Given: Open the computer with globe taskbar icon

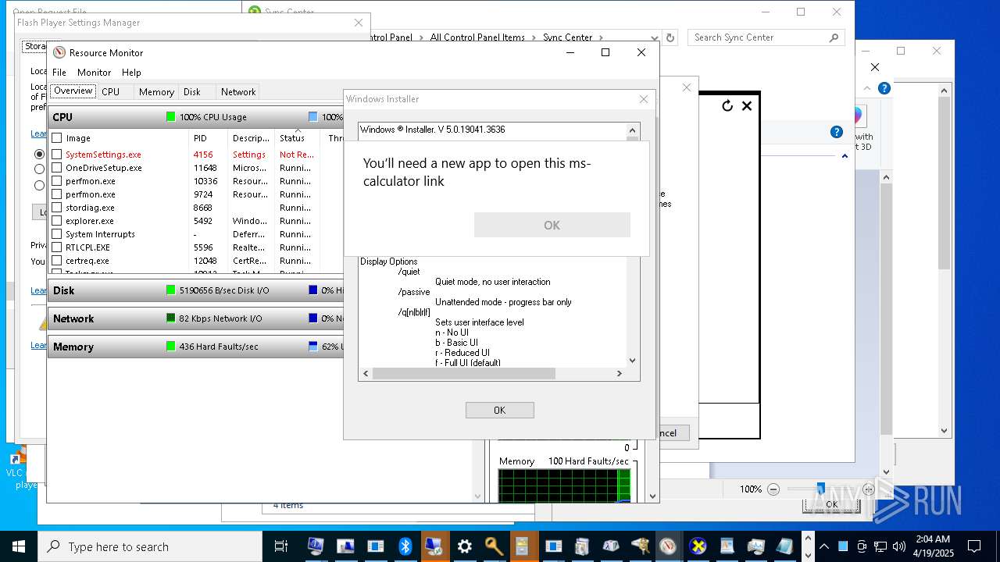Looking at the screenshot, I should (x=316, y=546).
